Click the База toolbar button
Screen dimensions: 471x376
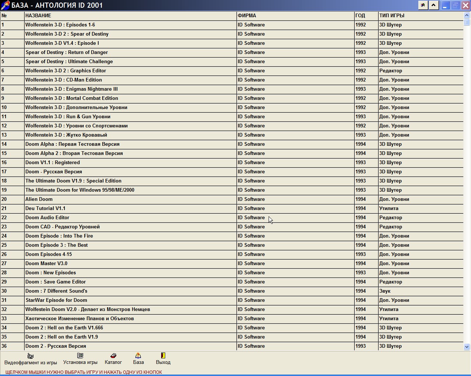point(138,359)
